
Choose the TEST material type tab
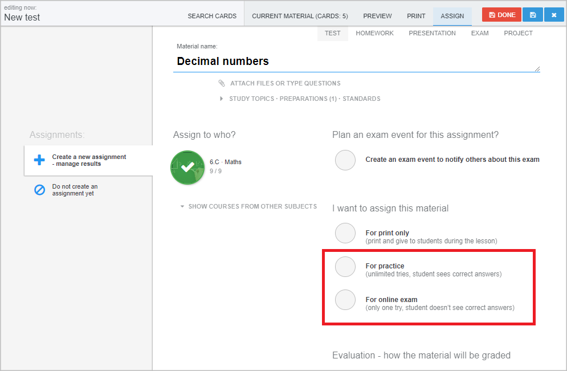(x=333, y=33)
